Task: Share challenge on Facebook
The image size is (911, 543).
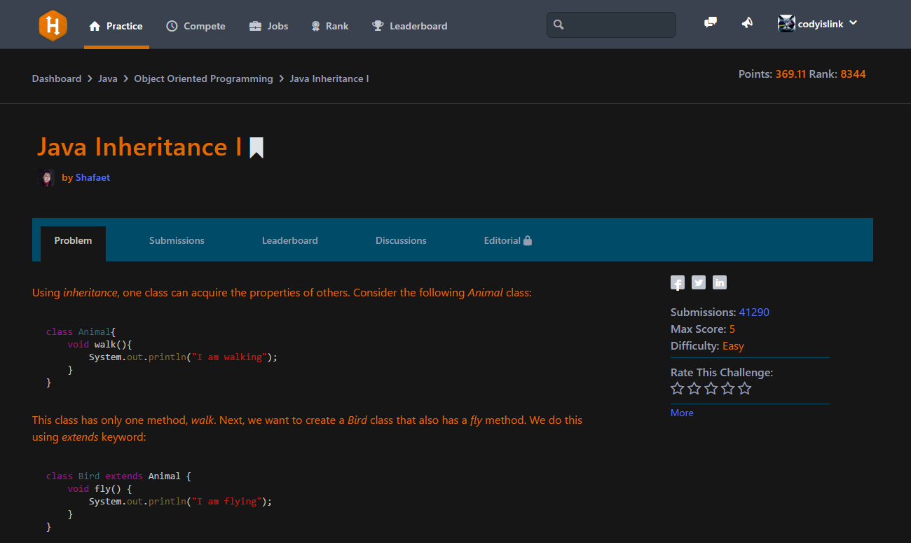Action: pyautogui.click(x=678, y=282)
